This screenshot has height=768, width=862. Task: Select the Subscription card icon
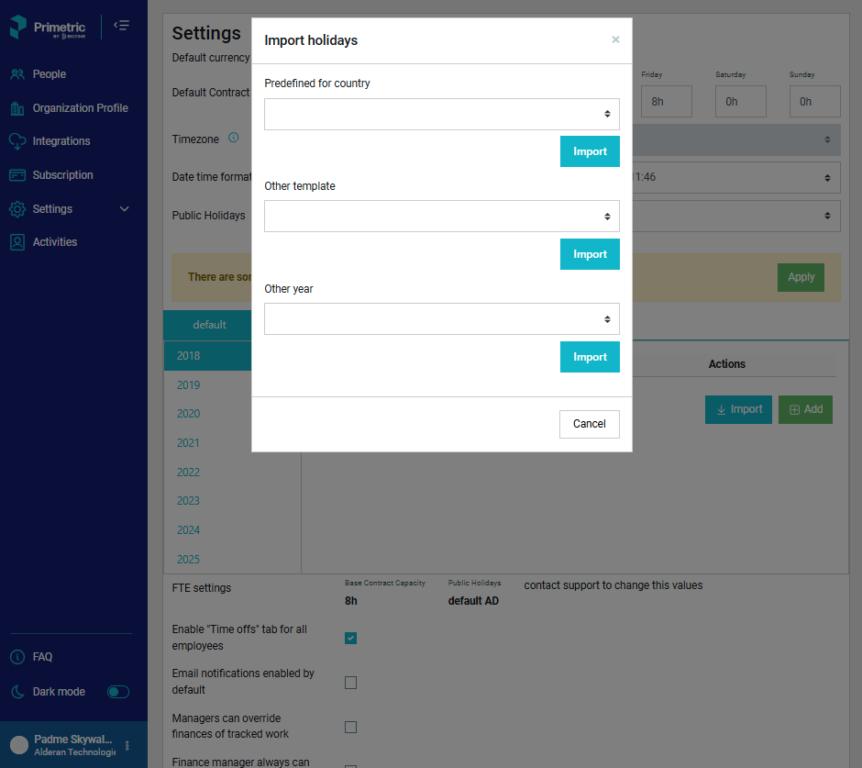click(x=17, y=175)
